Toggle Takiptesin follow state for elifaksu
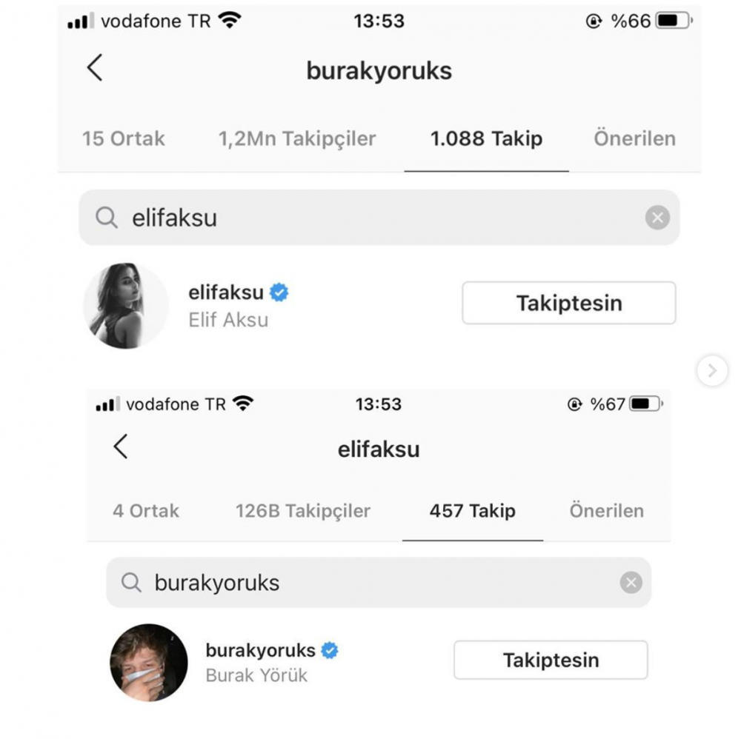 569,303
